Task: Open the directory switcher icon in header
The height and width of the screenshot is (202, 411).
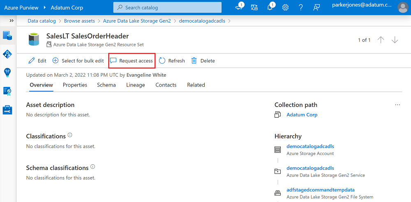Action: click(x=254, y=7)
